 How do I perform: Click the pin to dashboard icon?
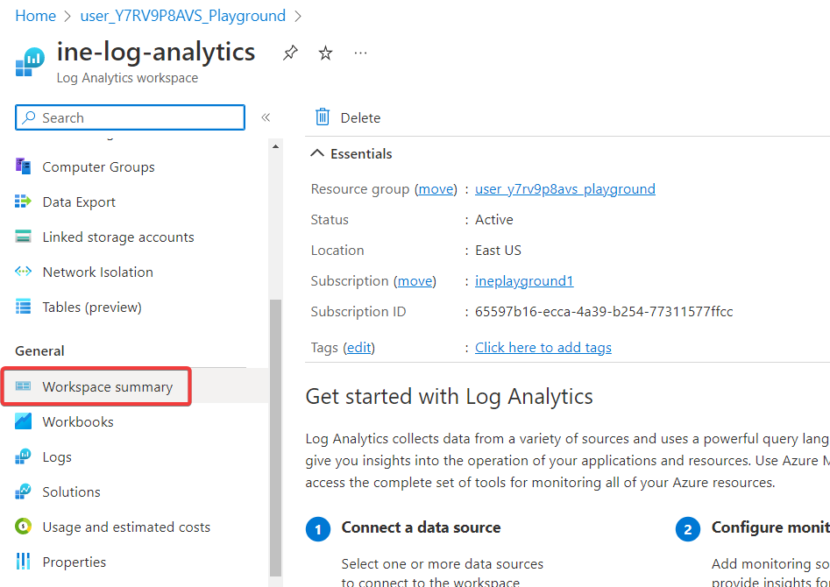tap(290, 53)
